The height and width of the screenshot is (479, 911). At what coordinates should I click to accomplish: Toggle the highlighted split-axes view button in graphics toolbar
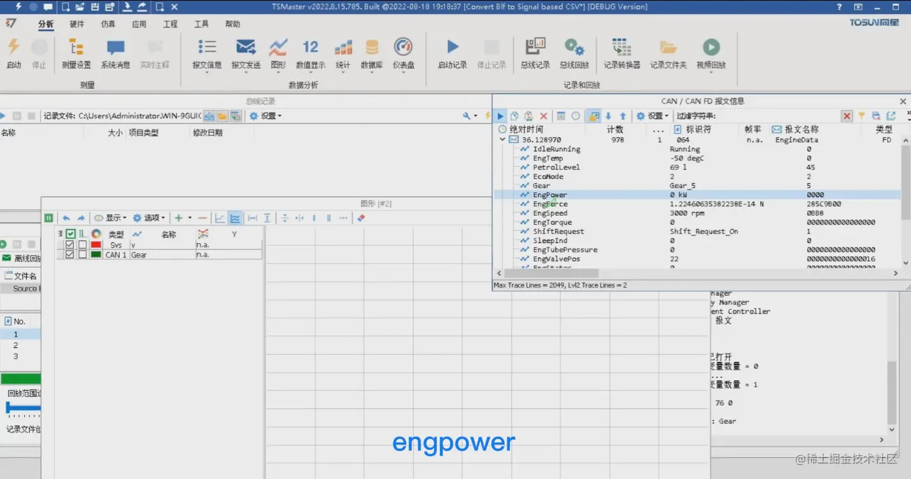[x=235, y=218]
